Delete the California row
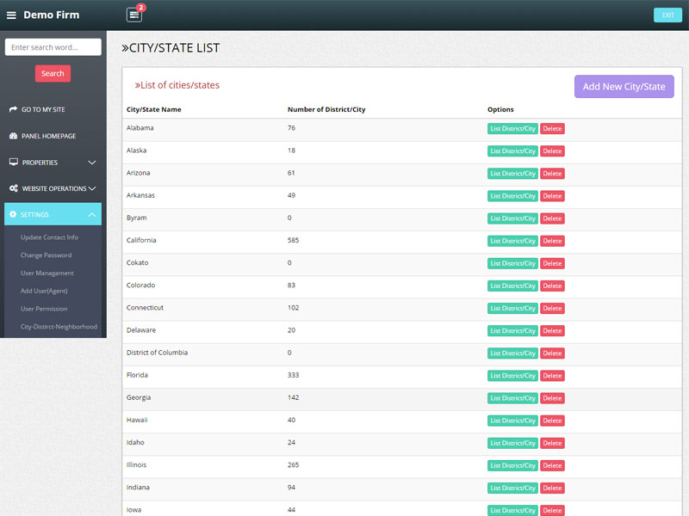The height and width of the screenshot is (516, 689). (x=552, y=241)
